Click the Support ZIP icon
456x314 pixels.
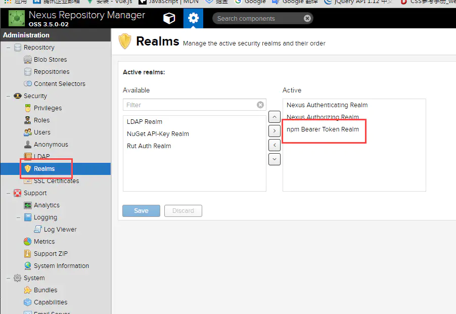click(x=28, y=254)
